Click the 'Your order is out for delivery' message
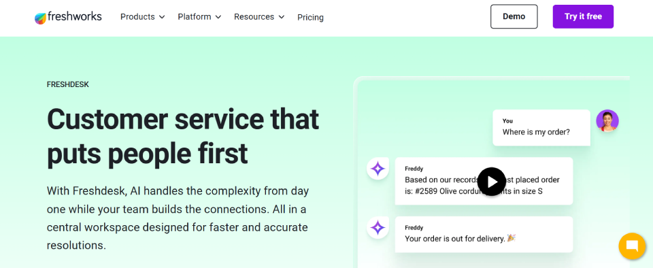The width and height of the screenshot is (653, 268). (484, 234)
